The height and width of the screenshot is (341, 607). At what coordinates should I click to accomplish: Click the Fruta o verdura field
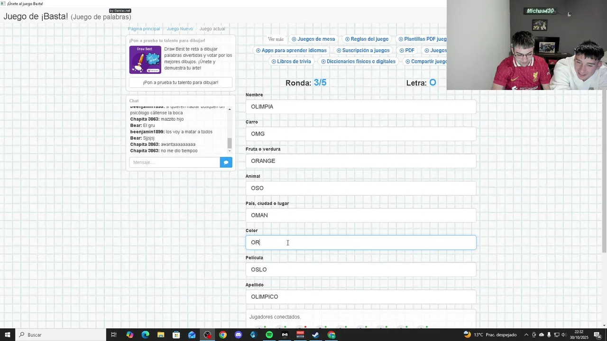coord(361,161)
